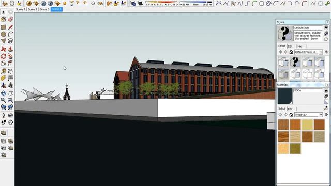Choose the Push/Pull tool
The height and width of the screenshot is (186, 331).
tap(10, 50)
